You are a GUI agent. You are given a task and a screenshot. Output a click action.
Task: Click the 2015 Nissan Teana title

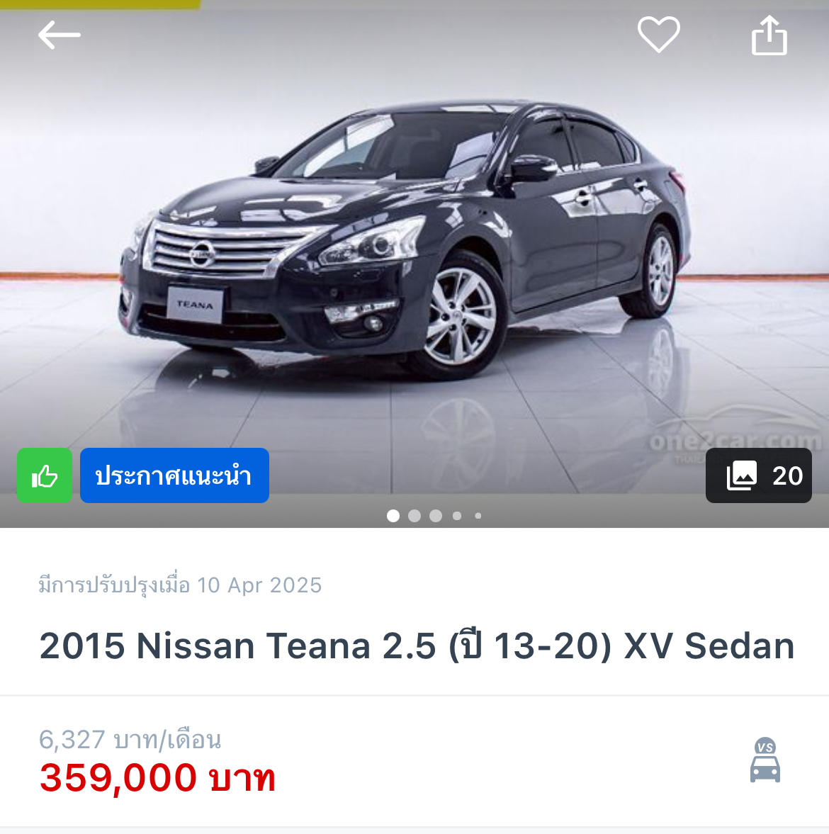pos(417,646)
